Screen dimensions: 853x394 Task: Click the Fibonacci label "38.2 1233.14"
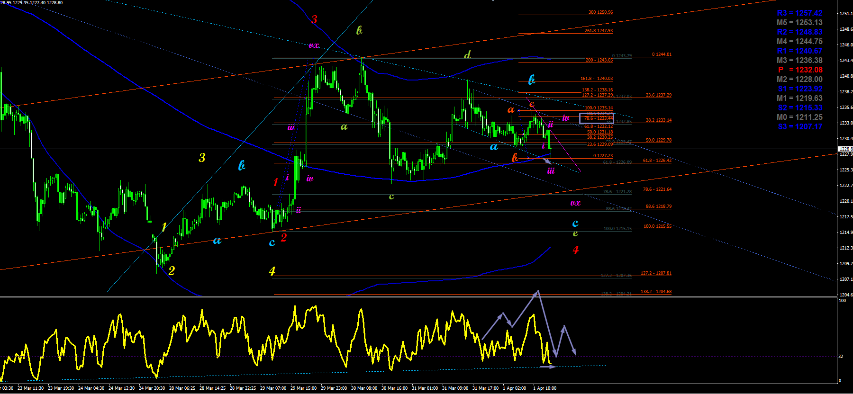coord(659,120)
